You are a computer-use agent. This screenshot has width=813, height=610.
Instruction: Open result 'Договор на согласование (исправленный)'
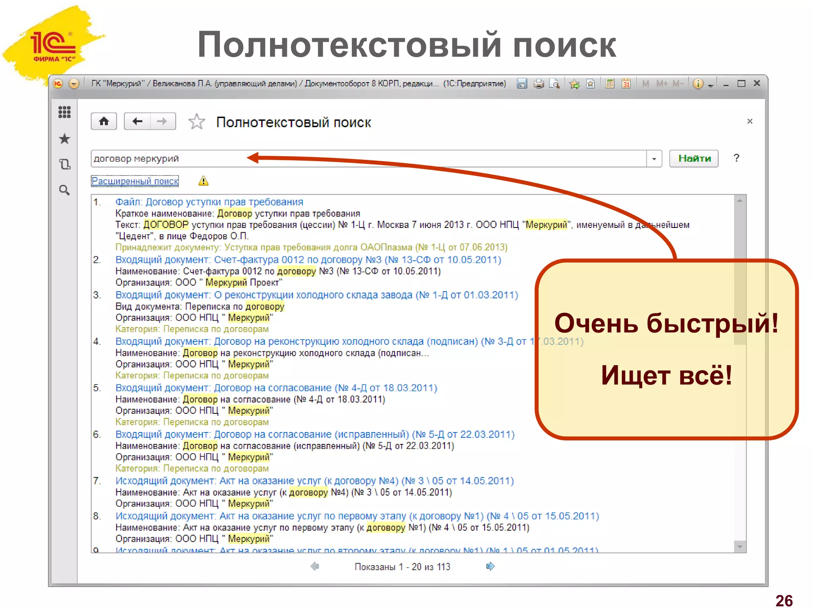click(315, 434)
